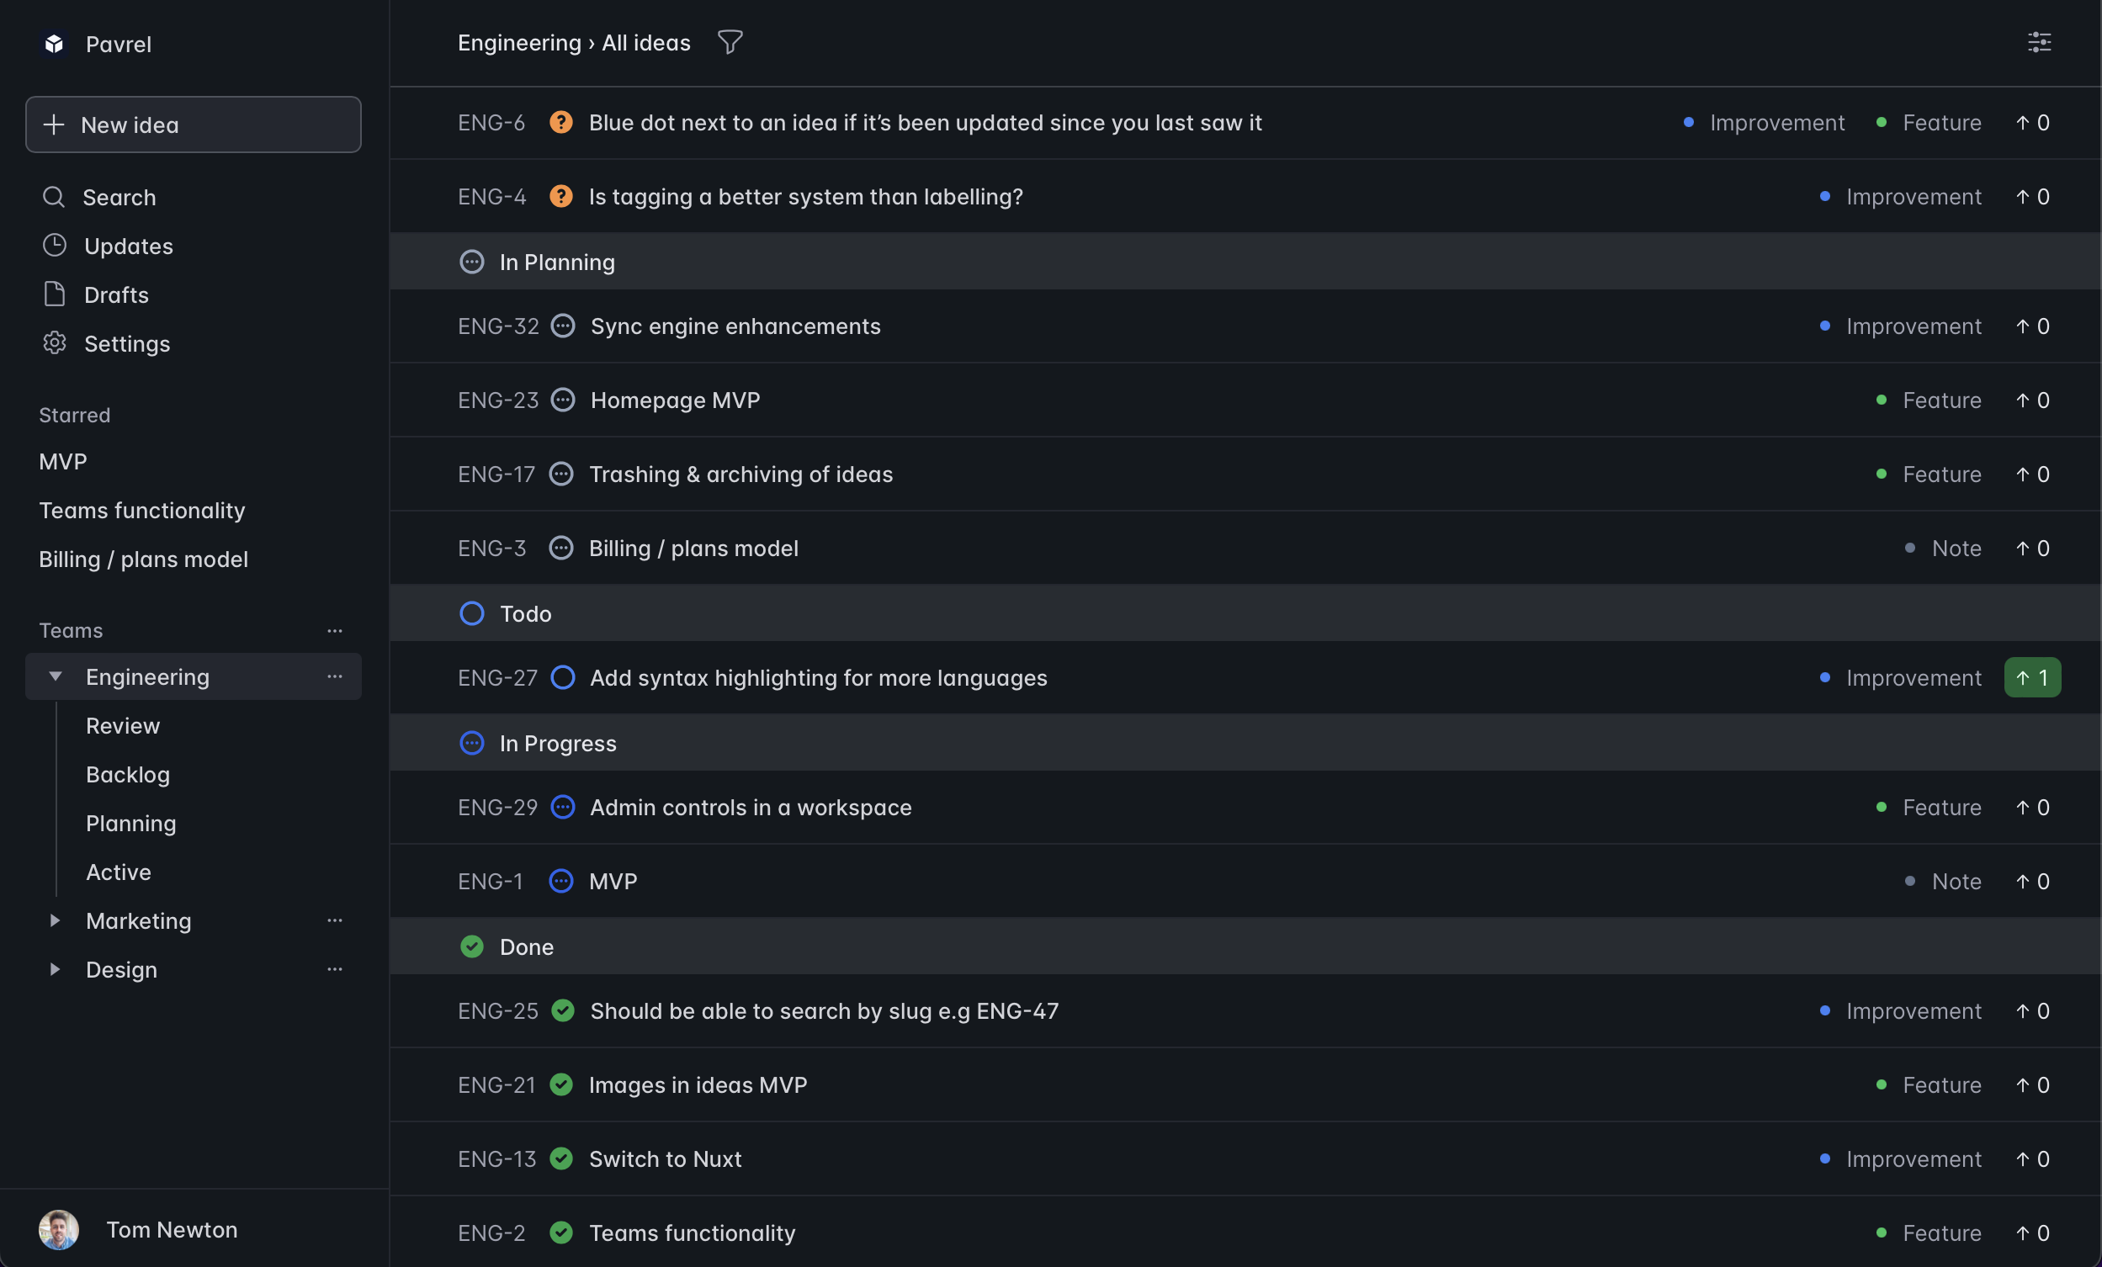Open starred Teams functionality link
This screenshot has width=2102, height=1267.
[142, 511]
